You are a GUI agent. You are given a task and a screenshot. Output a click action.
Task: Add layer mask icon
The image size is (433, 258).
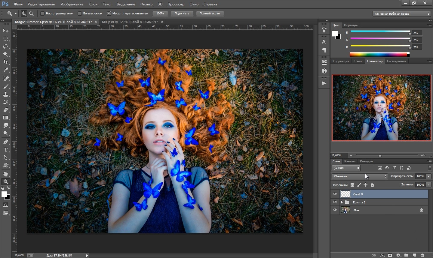390,255
